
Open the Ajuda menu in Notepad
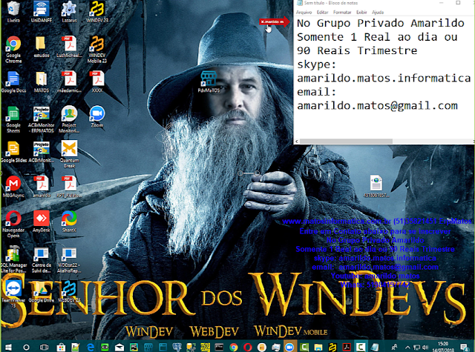pos(378,13)
